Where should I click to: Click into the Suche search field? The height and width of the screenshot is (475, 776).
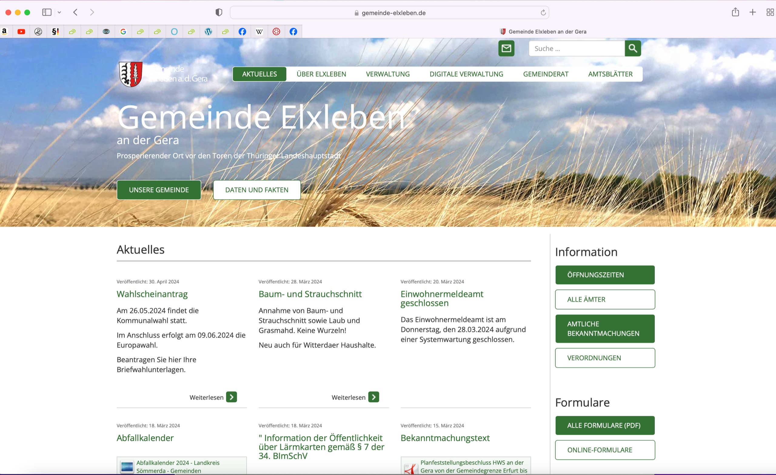[576, 48]
